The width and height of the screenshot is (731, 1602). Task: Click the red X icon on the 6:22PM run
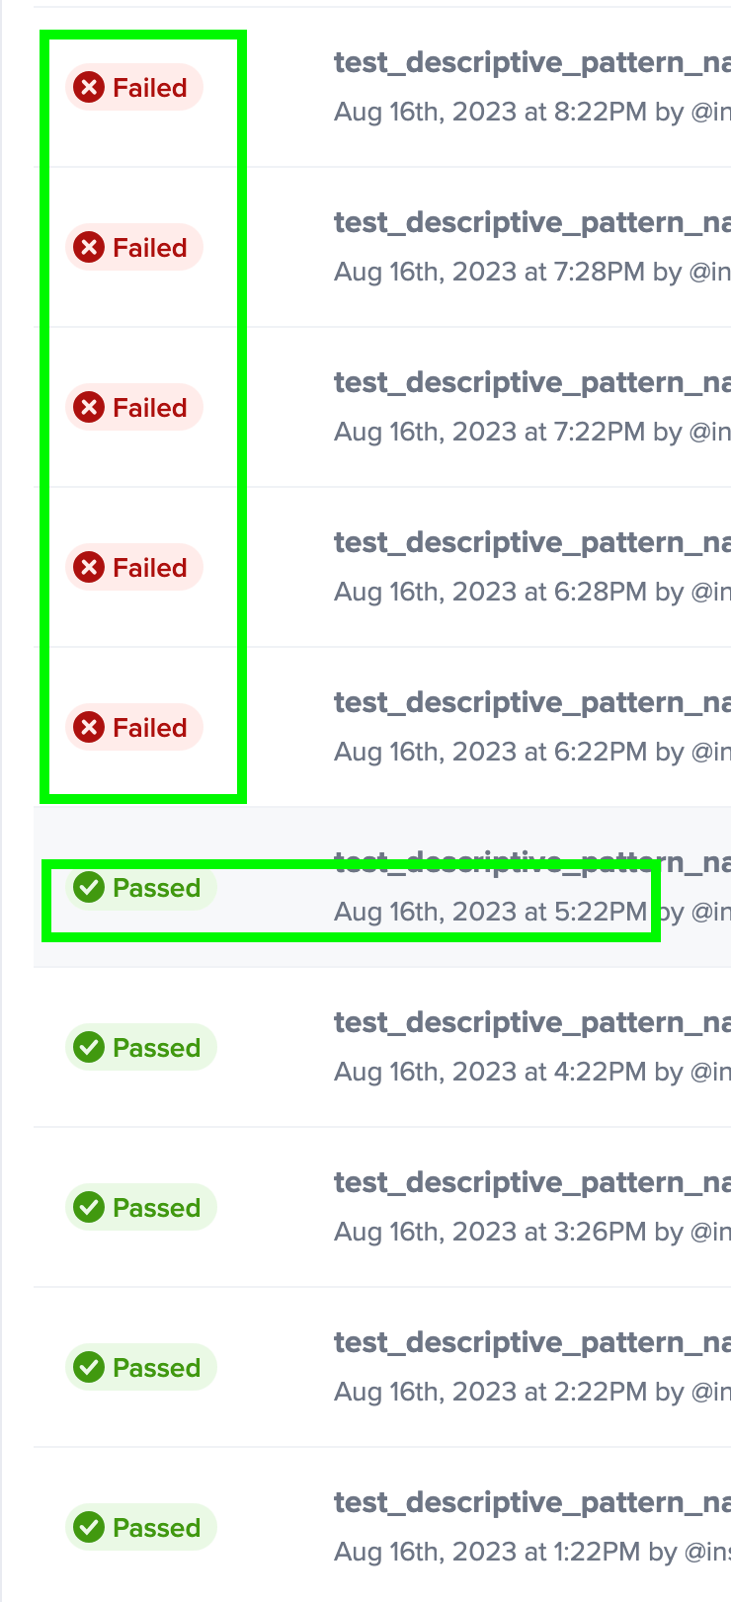pos(89,727)
